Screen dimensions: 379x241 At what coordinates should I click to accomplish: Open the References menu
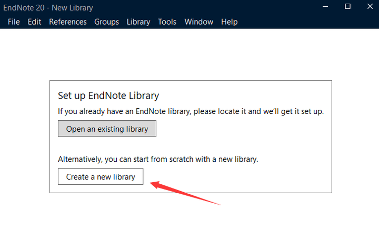pyautogui.click(x=68, y=22)
